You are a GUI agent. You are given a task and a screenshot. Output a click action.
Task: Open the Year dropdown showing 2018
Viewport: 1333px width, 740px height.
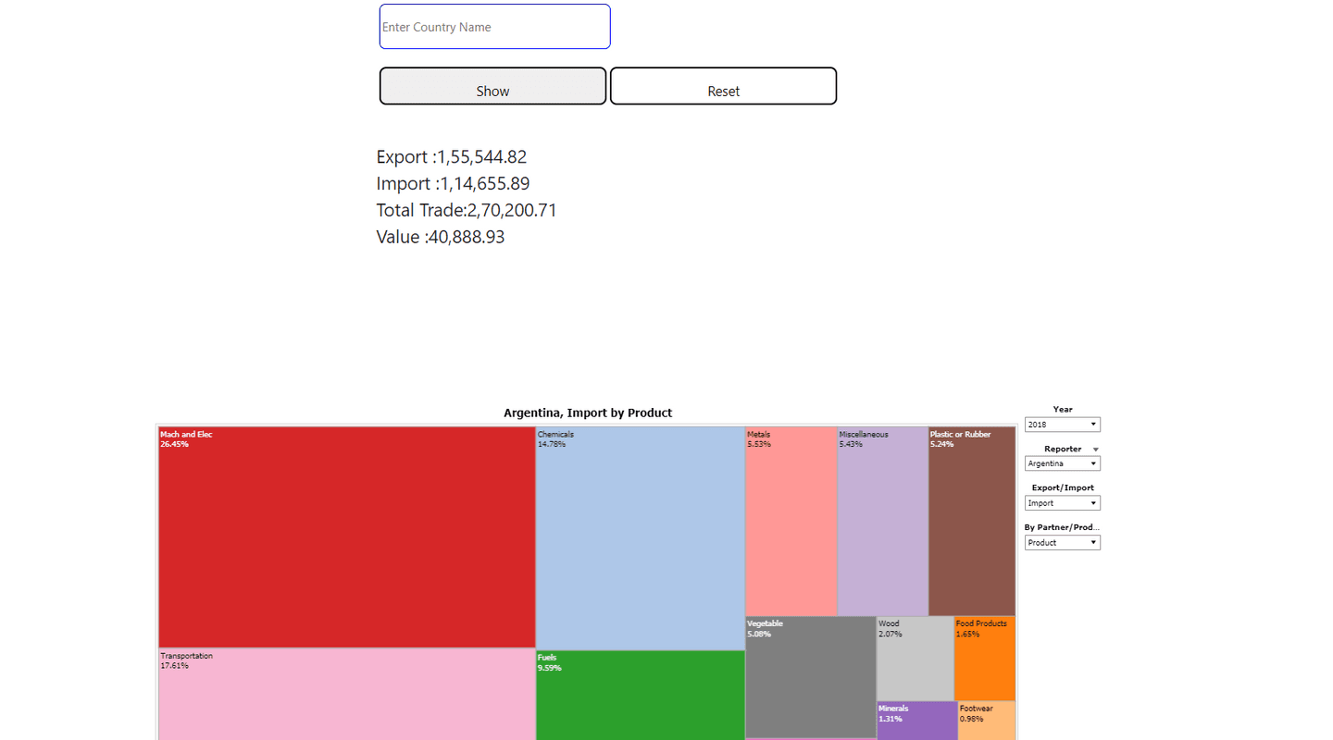coord(1063,425)
